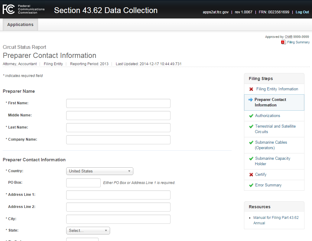Click red X icon beside Filing Entity Information
Screen dimensions: 312x241
(251, 89)
